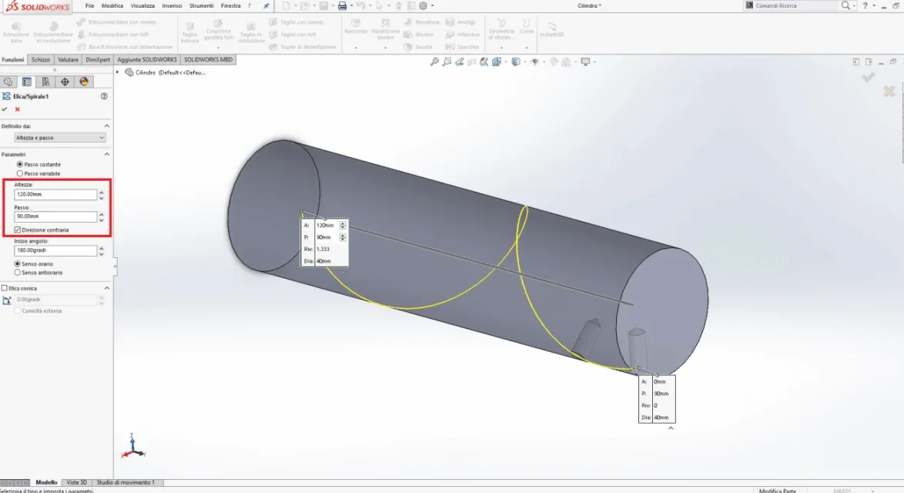Screen dimensions: 904x493
Task: Collapse the Elica conica section
Action: coord(107,288)
